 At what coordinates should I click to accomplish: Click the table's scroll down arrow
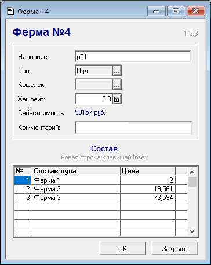pyautogui.click(x=192, y=231)
